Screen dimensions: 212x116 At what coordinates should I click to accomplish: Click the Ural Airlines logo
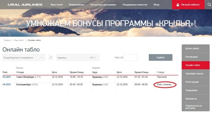pyautogui.click(x=25, y=5)
